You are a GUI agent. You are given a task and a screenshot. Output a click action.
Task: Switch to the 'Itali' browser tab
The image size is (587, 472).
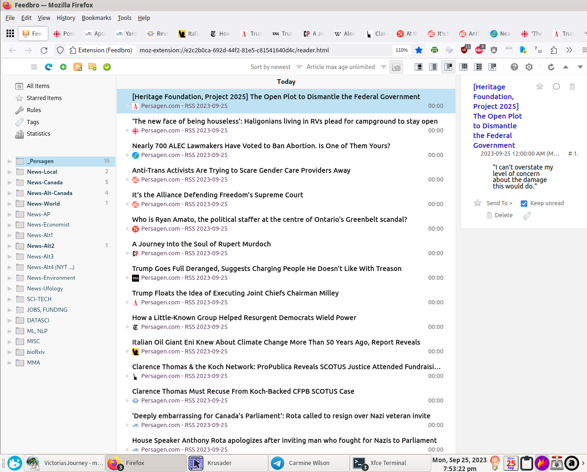[x=189, y=34]
